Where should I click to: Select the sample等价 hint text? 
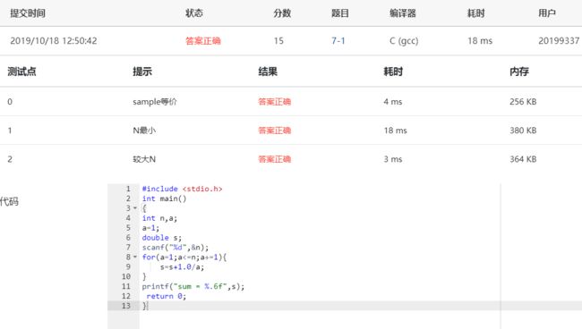tap(155, 102)
